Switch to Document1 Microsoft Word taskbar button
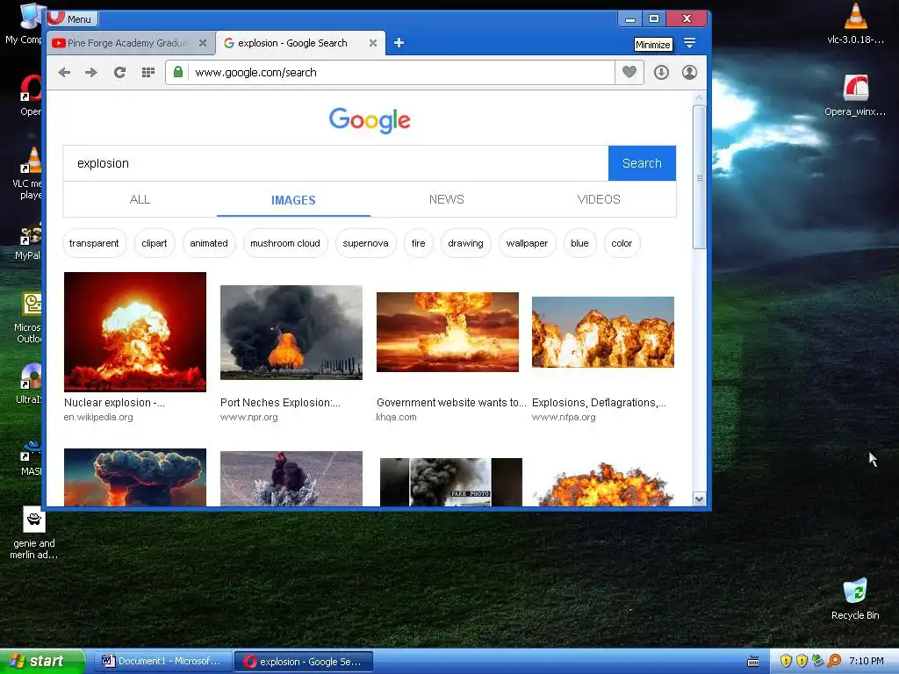 (162, 662)
